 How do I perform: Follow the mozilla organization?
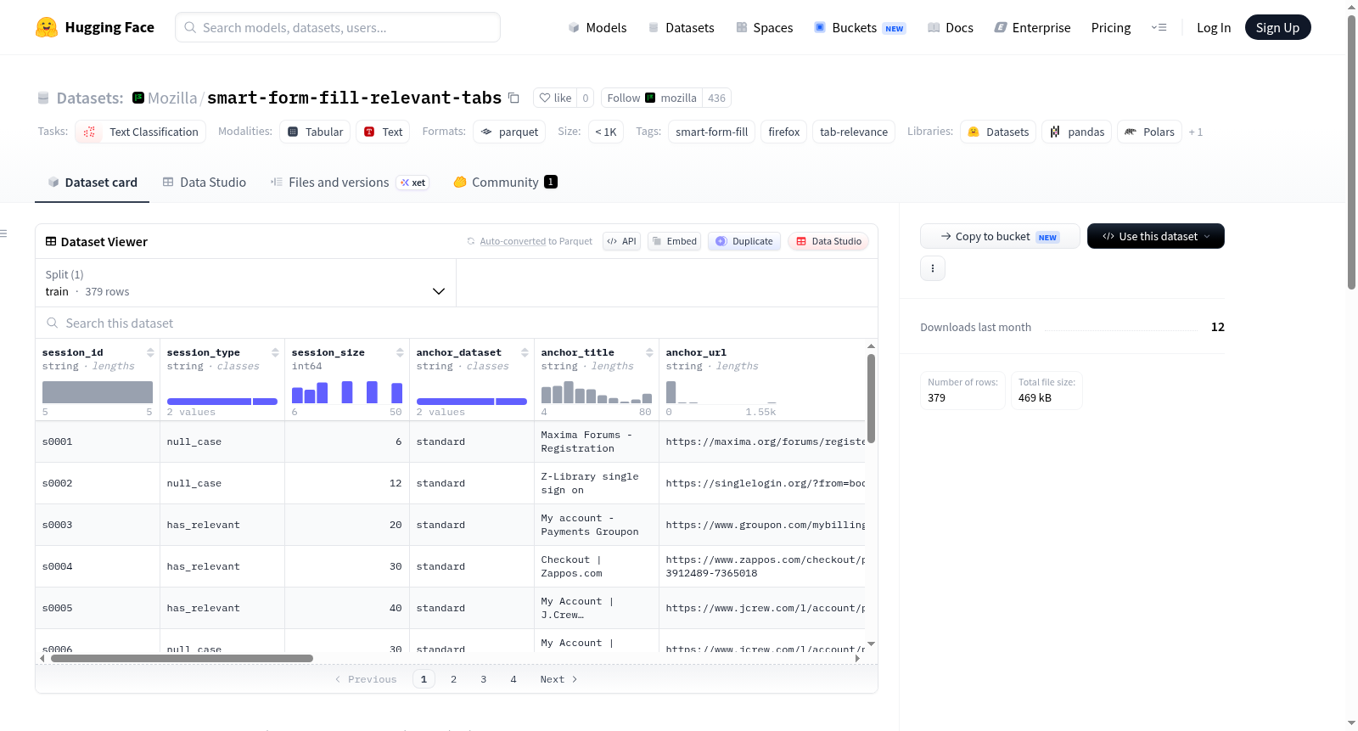pyautogui.click(x=652, y=98)
